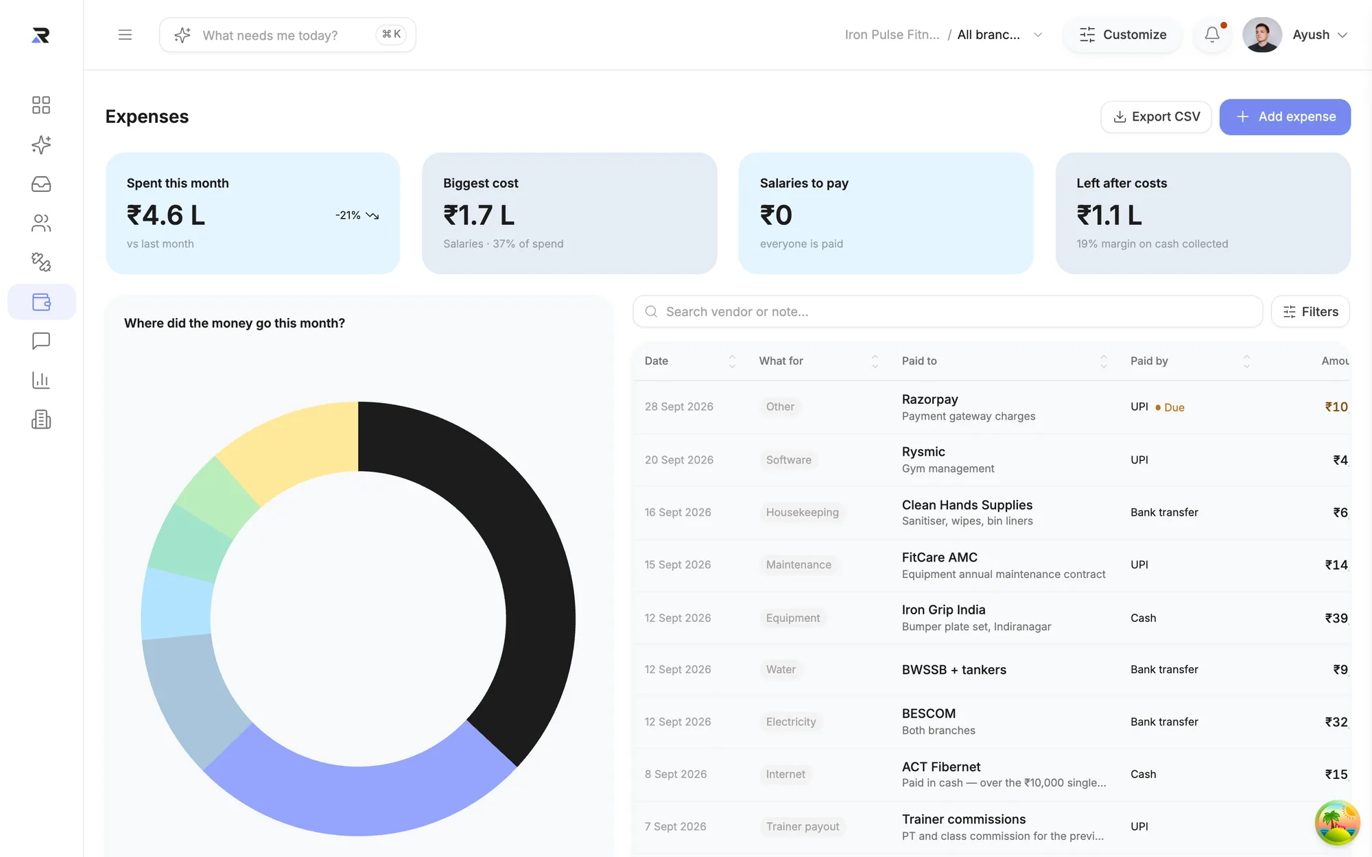Image resolution: width=1372 pixels, height=857 pixels.
Task: Click the Trainer payout category tag
Action: (802, 827)
